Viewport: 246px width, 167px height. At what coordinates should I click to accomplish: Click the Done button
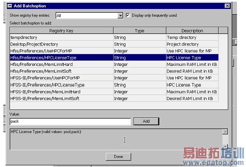118,156
